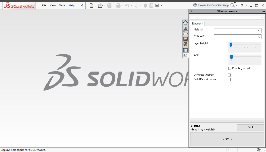Collapse the Sidebar remote panel
Image resolution: width=266 pixels, height=152 pixels.
coord(191,11)
